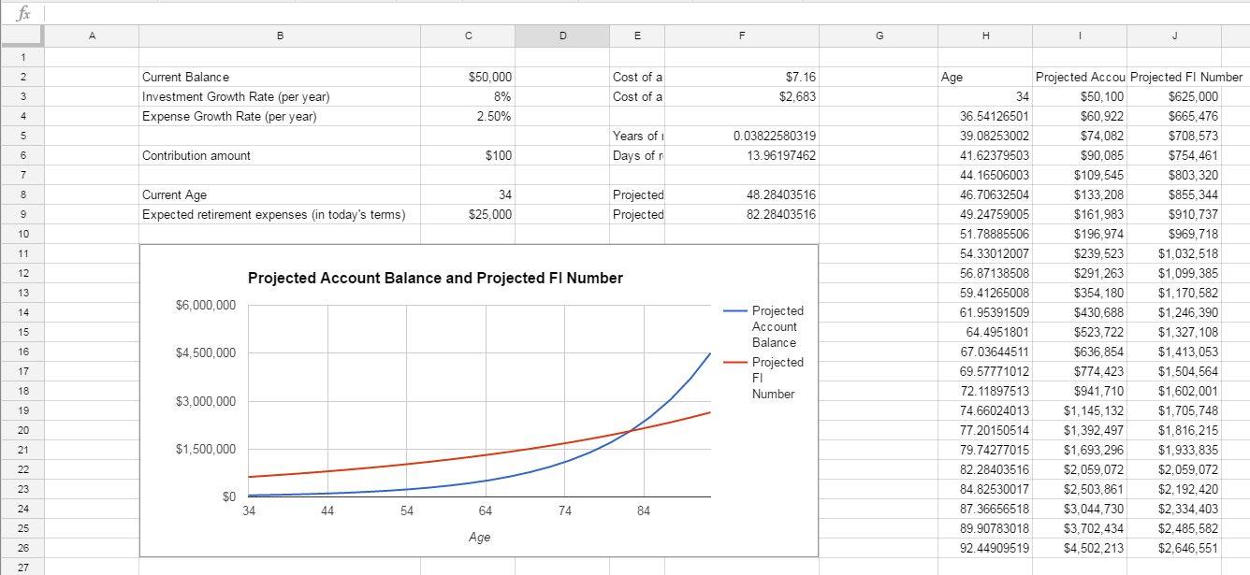Click the formula bar input field

pos(646,12)
